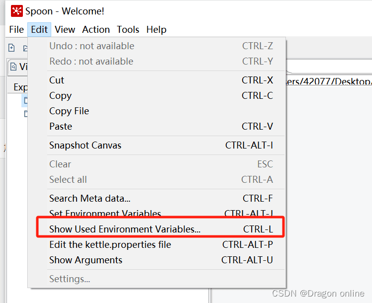This screenshot has height=303, width=372.
Task: Open the View menu
Action: tap(65, 30)
